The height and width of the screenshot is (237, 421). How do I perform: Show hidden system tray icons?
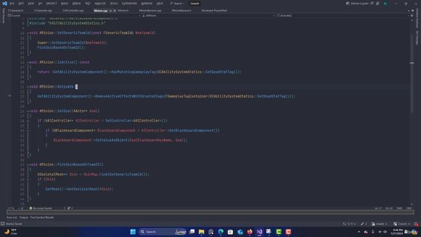click(x=359, y=232)
